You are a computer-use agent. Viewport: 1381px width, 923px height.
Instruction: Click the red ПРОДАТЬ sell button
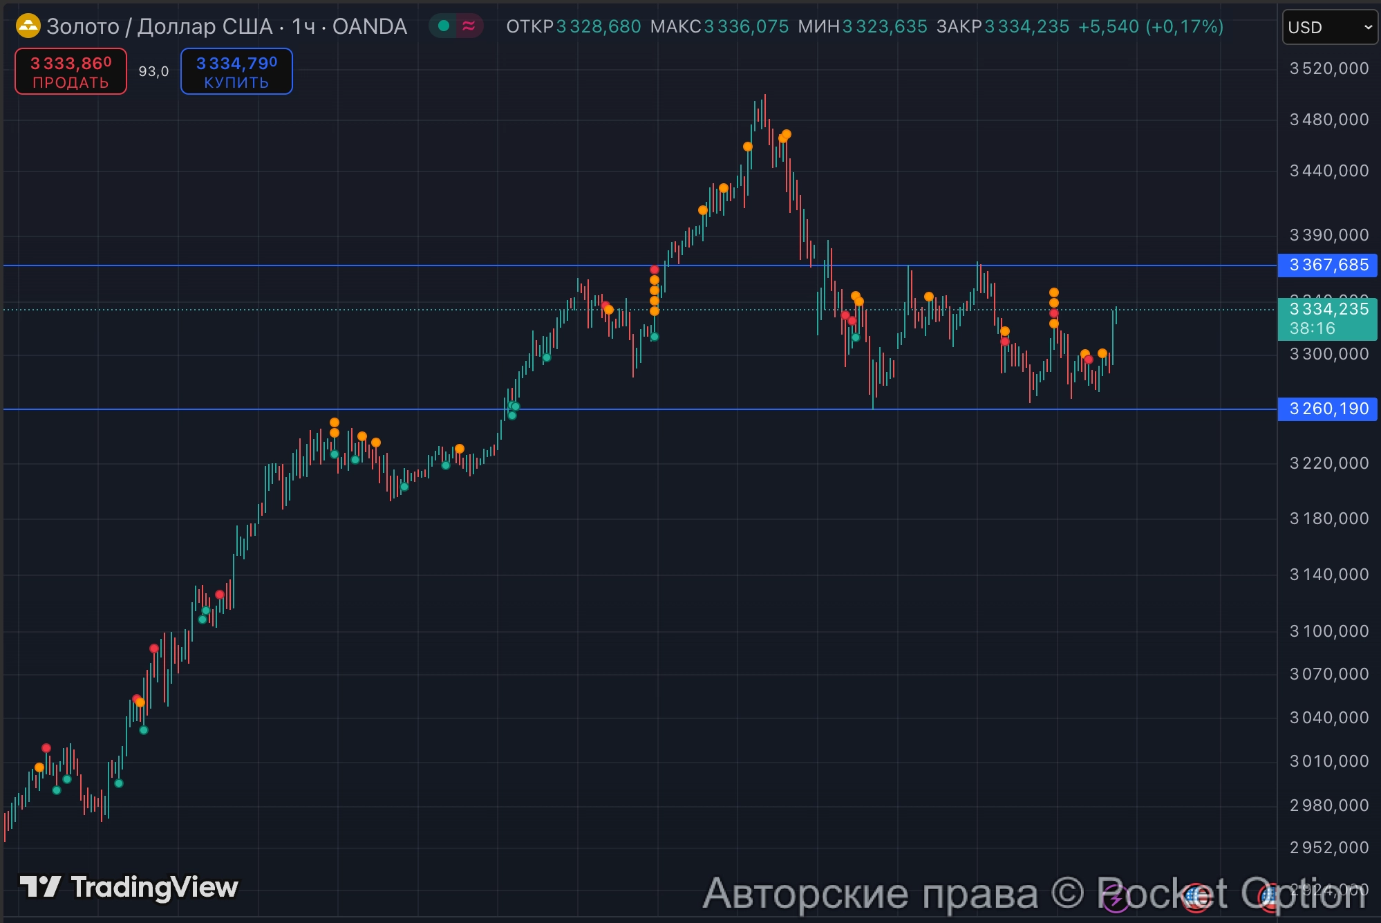71,71
